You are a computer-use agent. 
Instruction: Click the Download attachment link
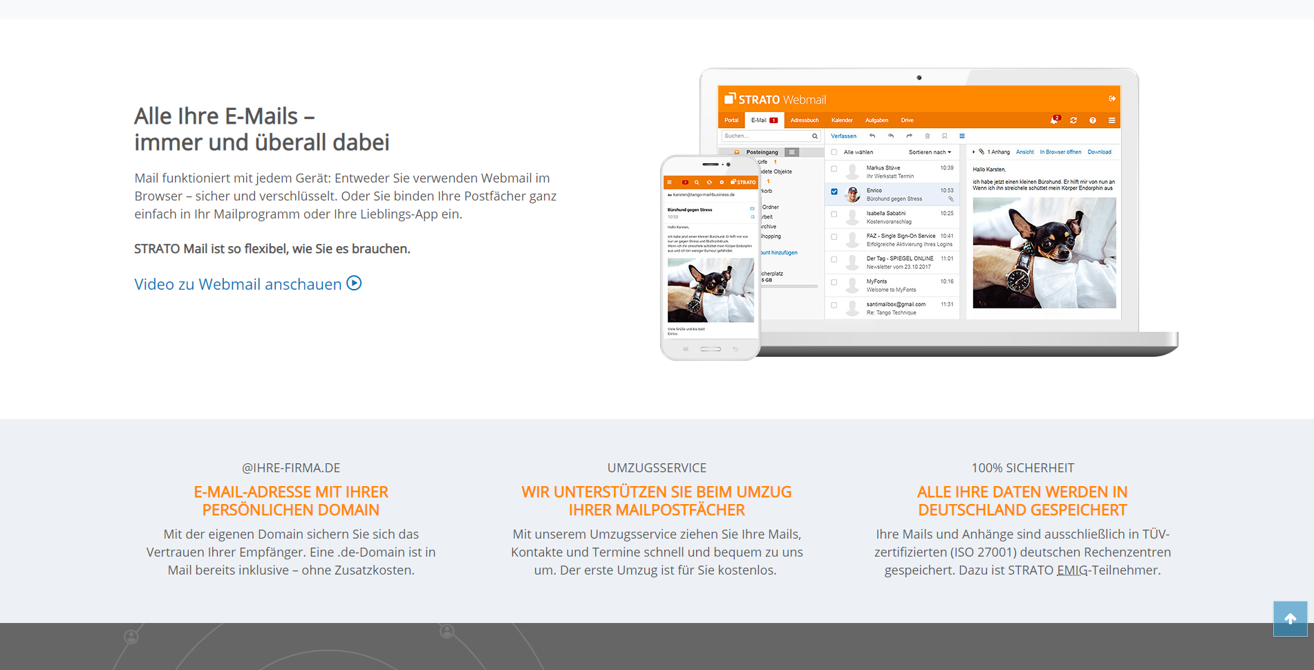1099,152
